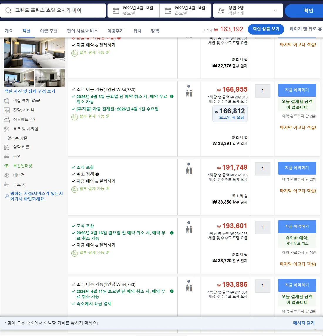Click 원하는 시설/서비스가 있는지 여기서 확인하세요 link

pos(36,196)
